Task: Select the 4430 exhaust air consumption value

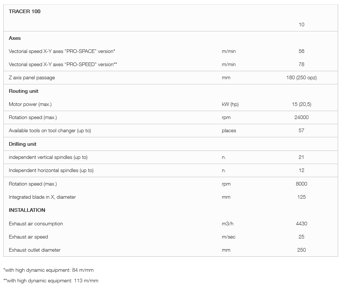Action: click(302, 224)
